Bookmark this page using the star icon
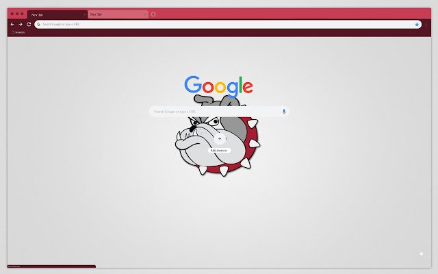The image size is (438, 274). pos(417,25)
